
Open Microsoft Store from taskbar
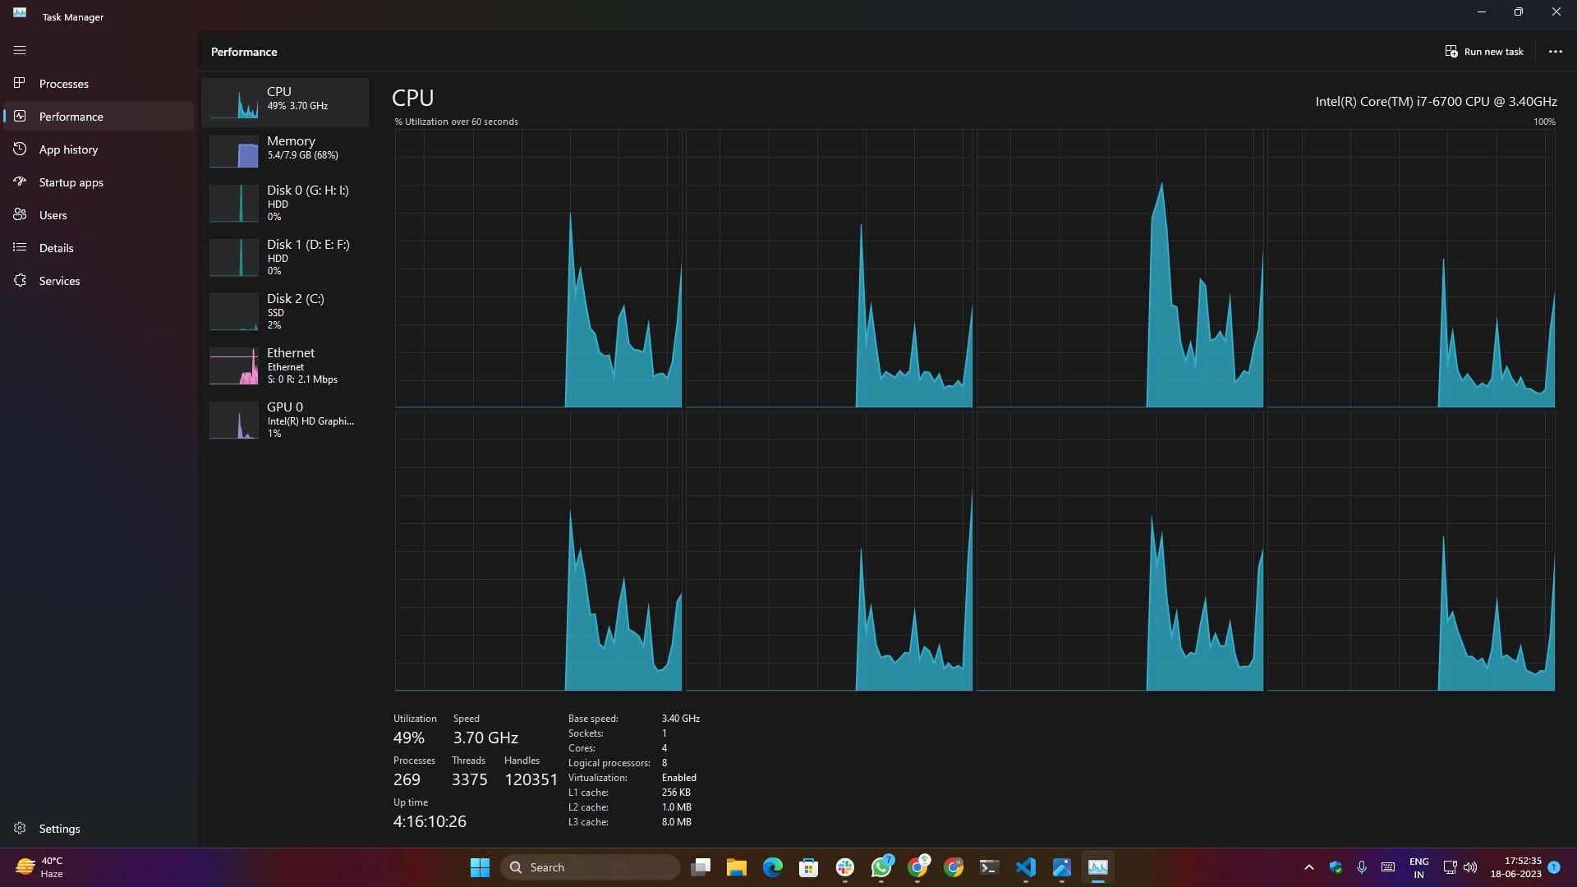[809, 867]
